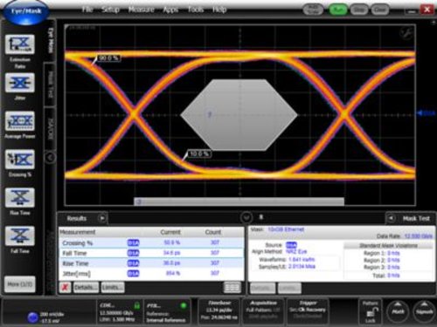Screen dimensions: 437x327
Task: Select the Extinction Ratio measurement icon
Action: pos(20,44)
